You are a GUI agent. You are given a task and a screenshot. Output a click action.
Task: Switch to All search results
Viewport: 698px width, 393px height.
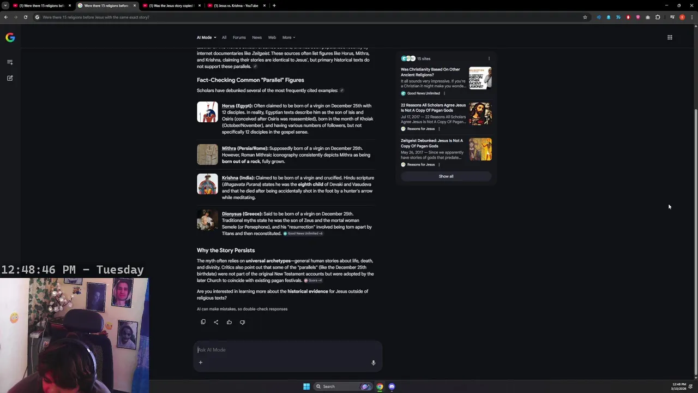point(224,38)
